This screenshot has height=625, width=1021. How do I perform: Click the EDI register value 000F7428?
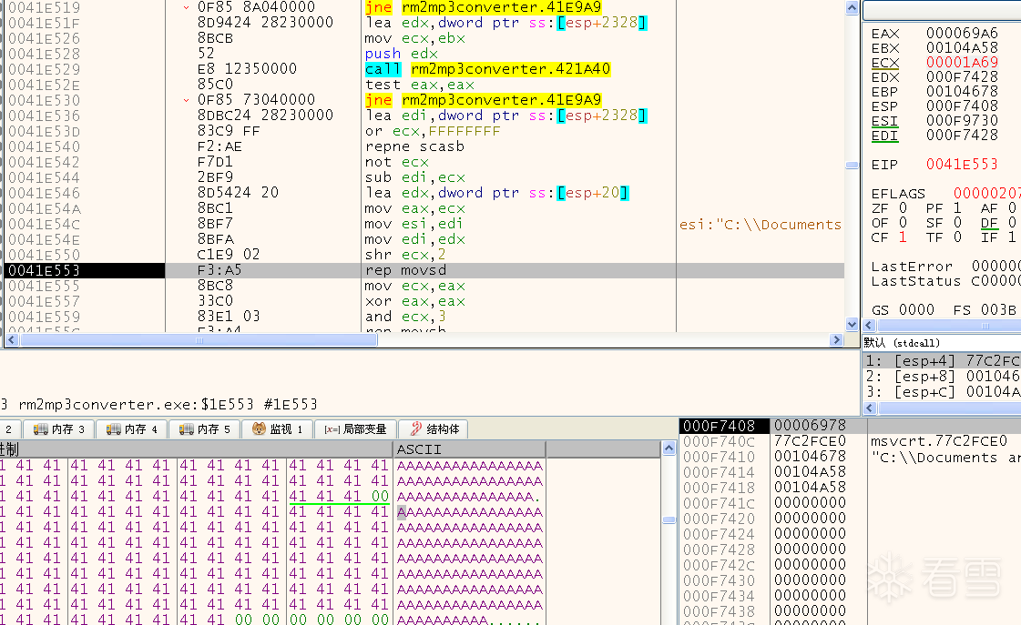click(x=962, y=136)
